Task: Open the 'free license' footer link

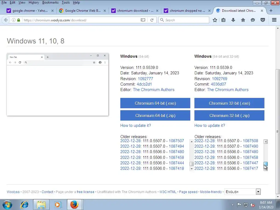Action: coord(85,192)
